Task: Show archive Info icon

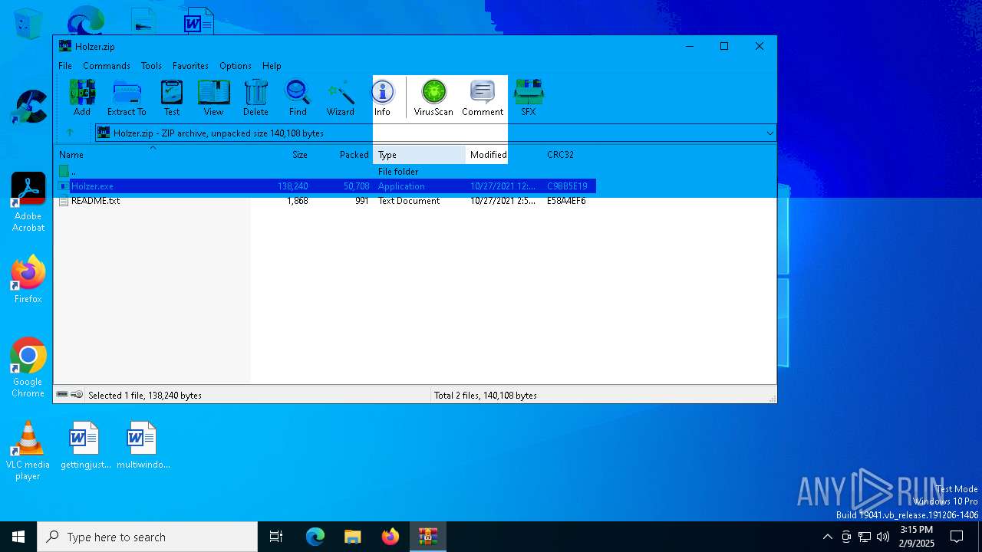Action: [x=382, y=97]
